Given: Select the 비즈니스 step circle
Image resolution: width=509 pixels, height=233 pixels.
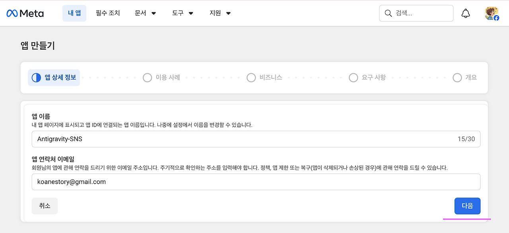Looking at the screenshot, I should click(x=251, y=78).
